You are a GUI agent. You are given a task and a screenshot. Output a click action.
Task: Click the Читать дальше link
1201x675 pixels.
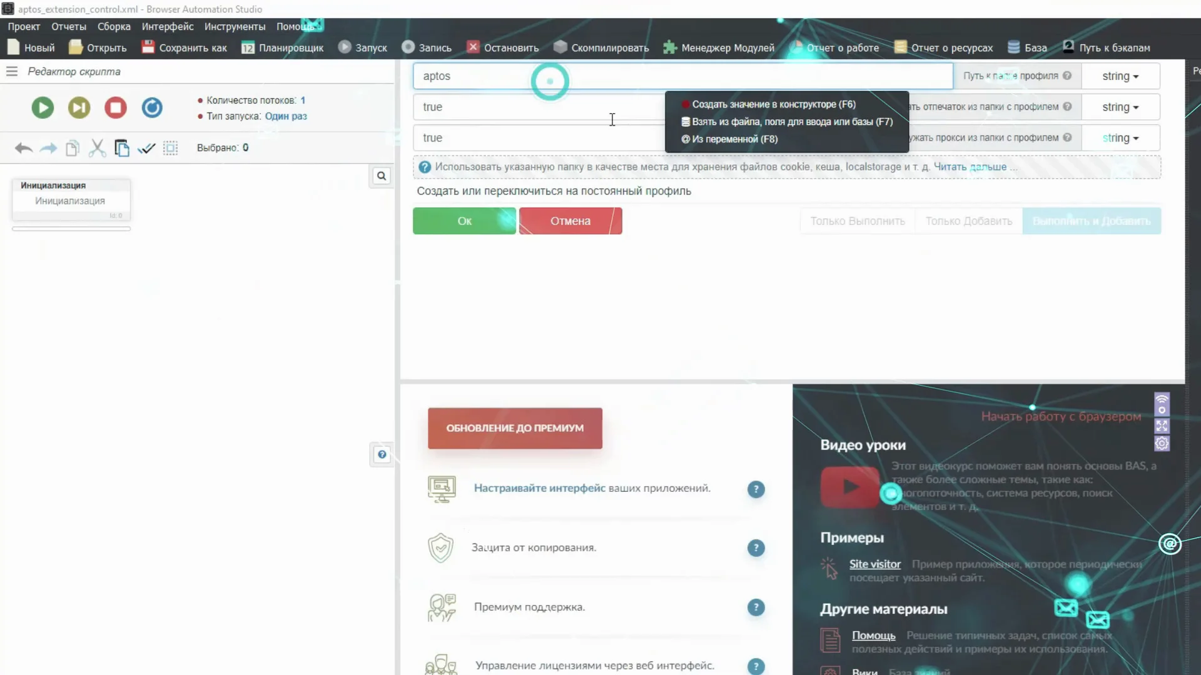point(970,167)
